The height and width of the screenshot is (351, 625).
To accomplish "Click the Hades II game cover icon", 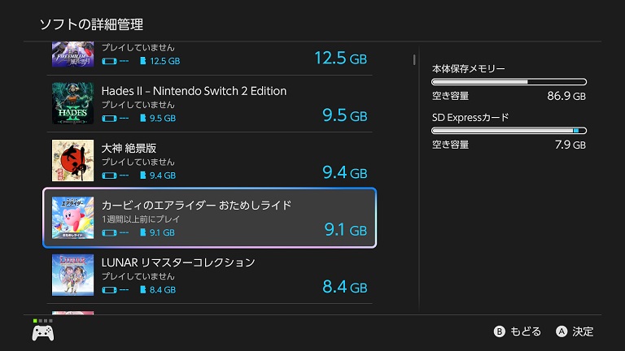I will (73, 103).
